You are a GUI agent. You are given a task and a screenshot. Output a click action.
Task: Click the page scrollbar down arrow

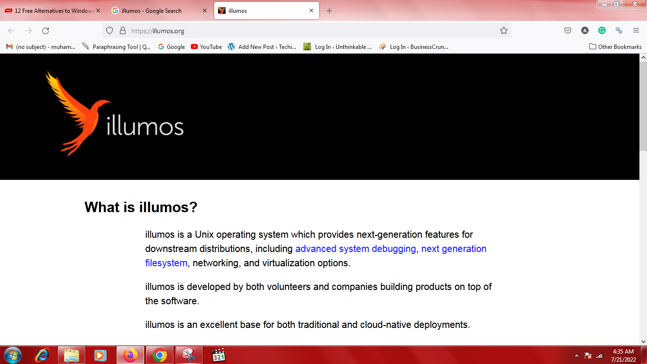643,341
